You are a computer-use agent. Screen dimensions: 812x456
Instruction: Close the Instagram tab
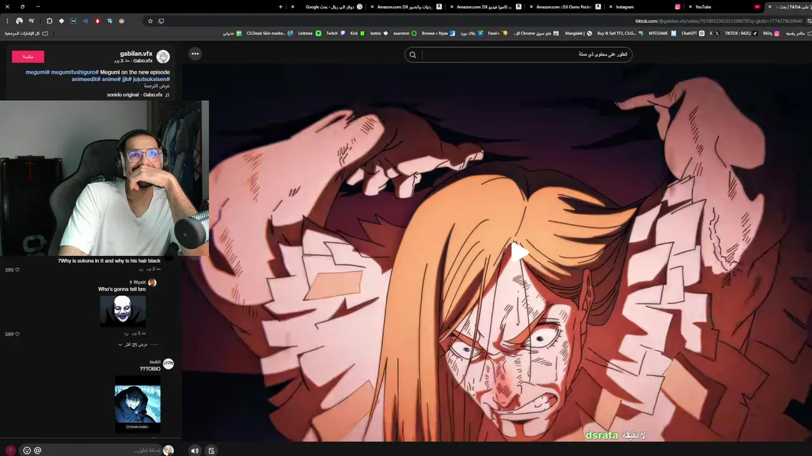pyautogui.click(x=611, y=7)
